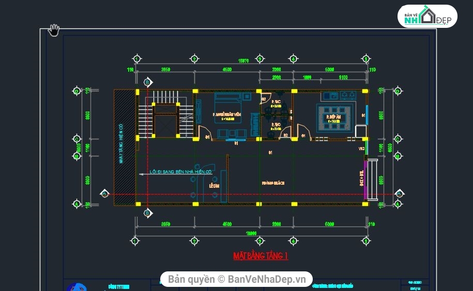Select the "P. BẾP ĂN" kitchen room label
473x291 pixels.
333,117
